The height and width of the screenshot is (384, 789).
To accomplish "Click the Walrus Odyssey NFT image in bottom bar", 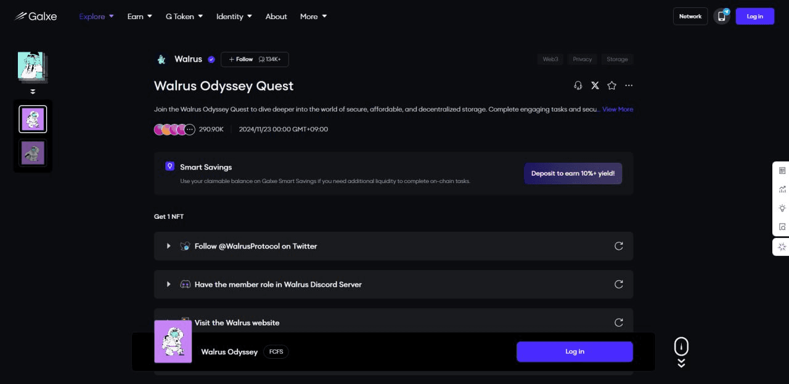I will coord(173,341).
